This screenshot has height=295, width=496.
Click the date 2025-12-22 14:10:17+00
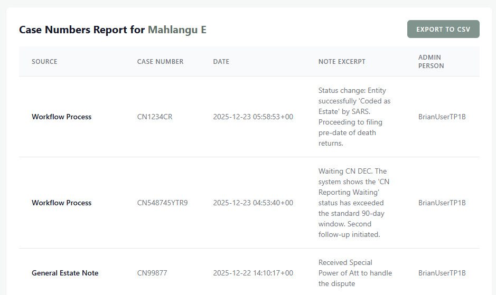click(253, 273)
